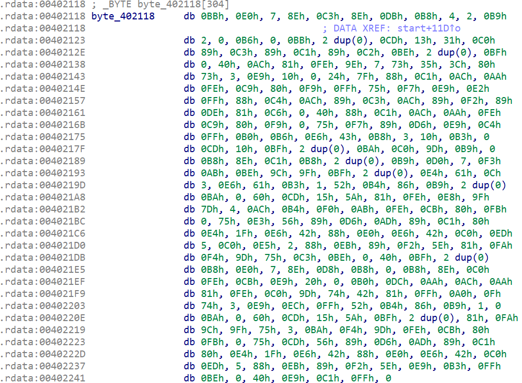The width and height of the screenshot is (522, 383).
Task: Select 0E3h value on row 004021BC
Action: tap(259, 221)
